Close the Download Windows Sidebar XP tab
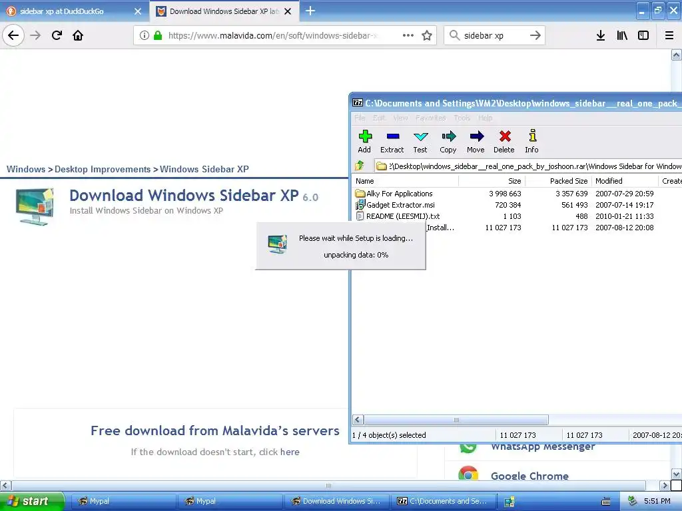 288,11
